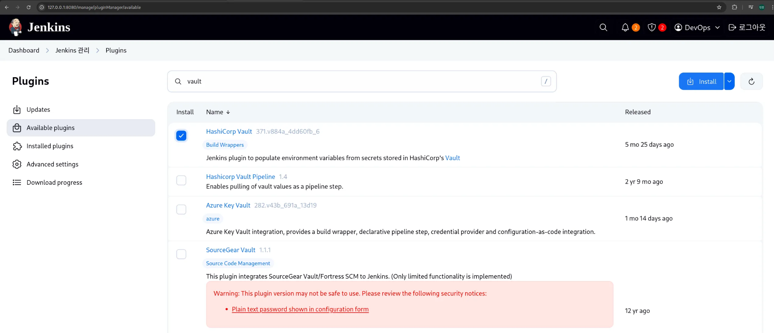Click version text 282.v43b_691a_13d19

[x=285, y=205]
